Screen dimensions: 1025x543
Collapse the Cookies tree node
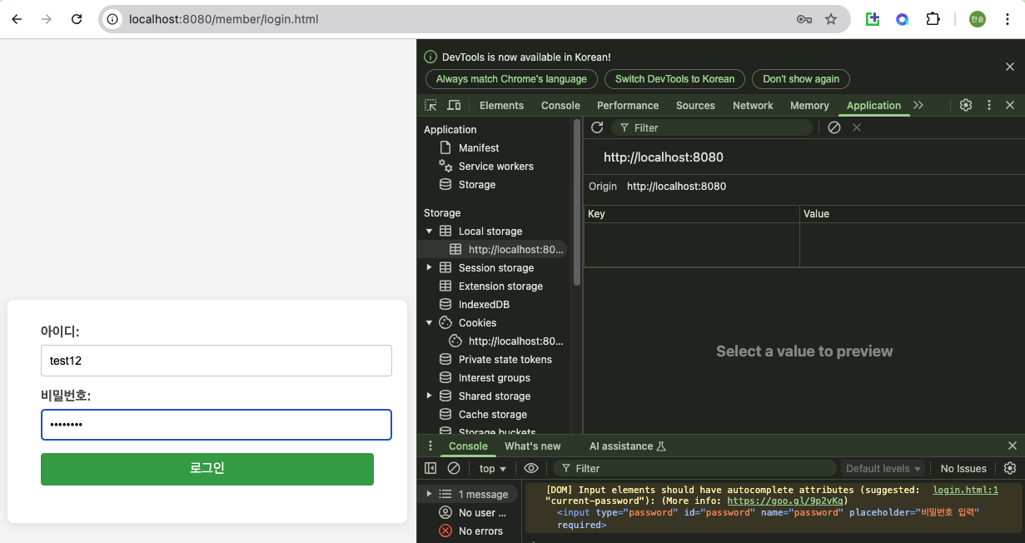430,322
